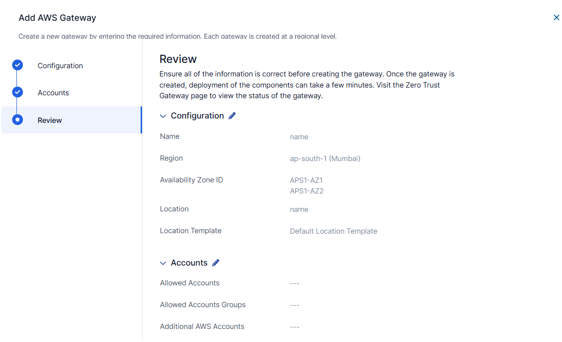
Task: Click the Review page heading
Action: (178, 59)
